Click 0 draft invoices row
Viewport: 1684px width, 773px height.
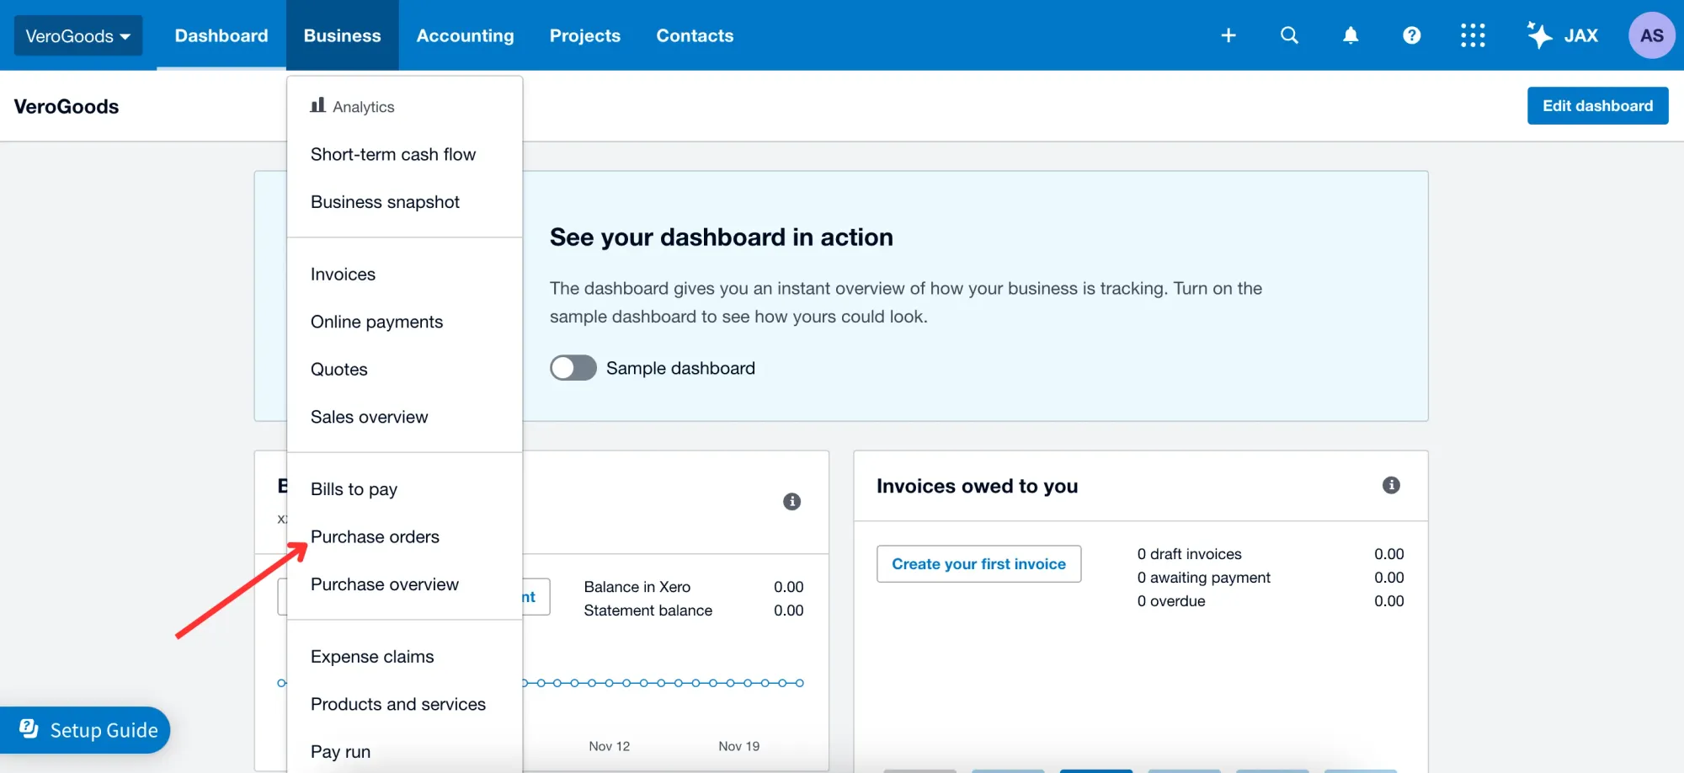(1271, 554)
